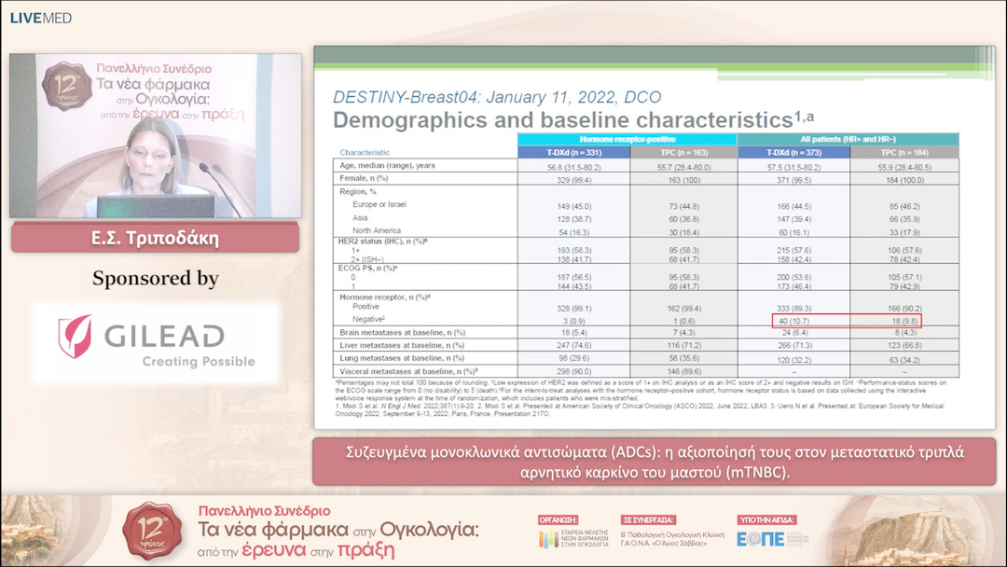Click the 'T-DXd (n = 331)' column header
This screenshot has height=567, width=1007.
point(574,152)
